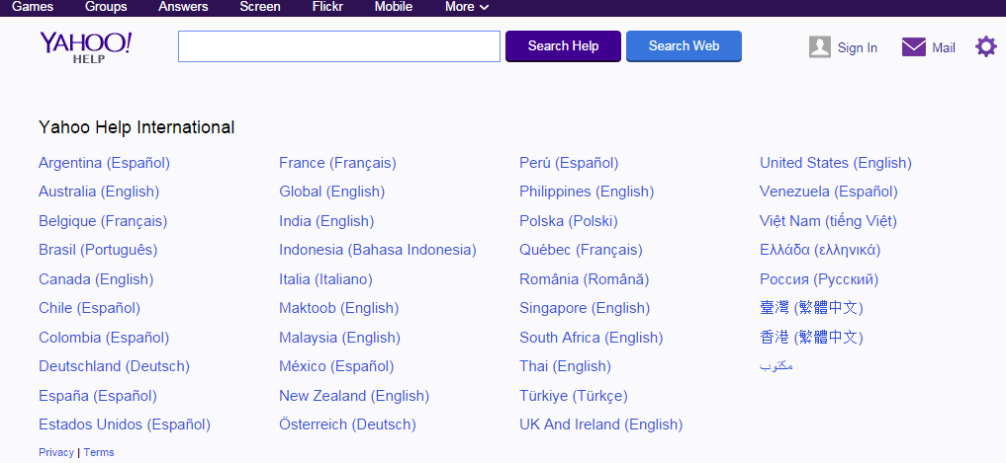1006x463 pixels.
Task: Select Singapore (English)
Action: [x=585, y=309]
